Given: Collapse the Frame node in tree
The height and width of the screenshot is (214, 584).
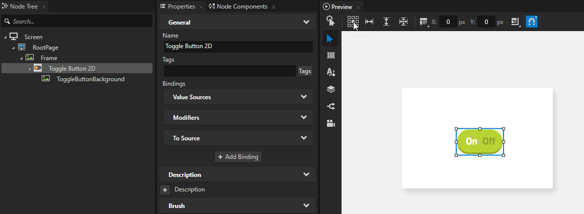Looking at the screenshot, I should tap(22, 58).
